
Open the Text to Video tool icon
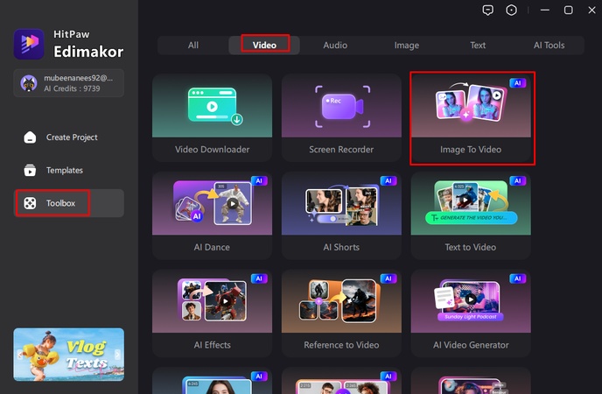[471, 203]
